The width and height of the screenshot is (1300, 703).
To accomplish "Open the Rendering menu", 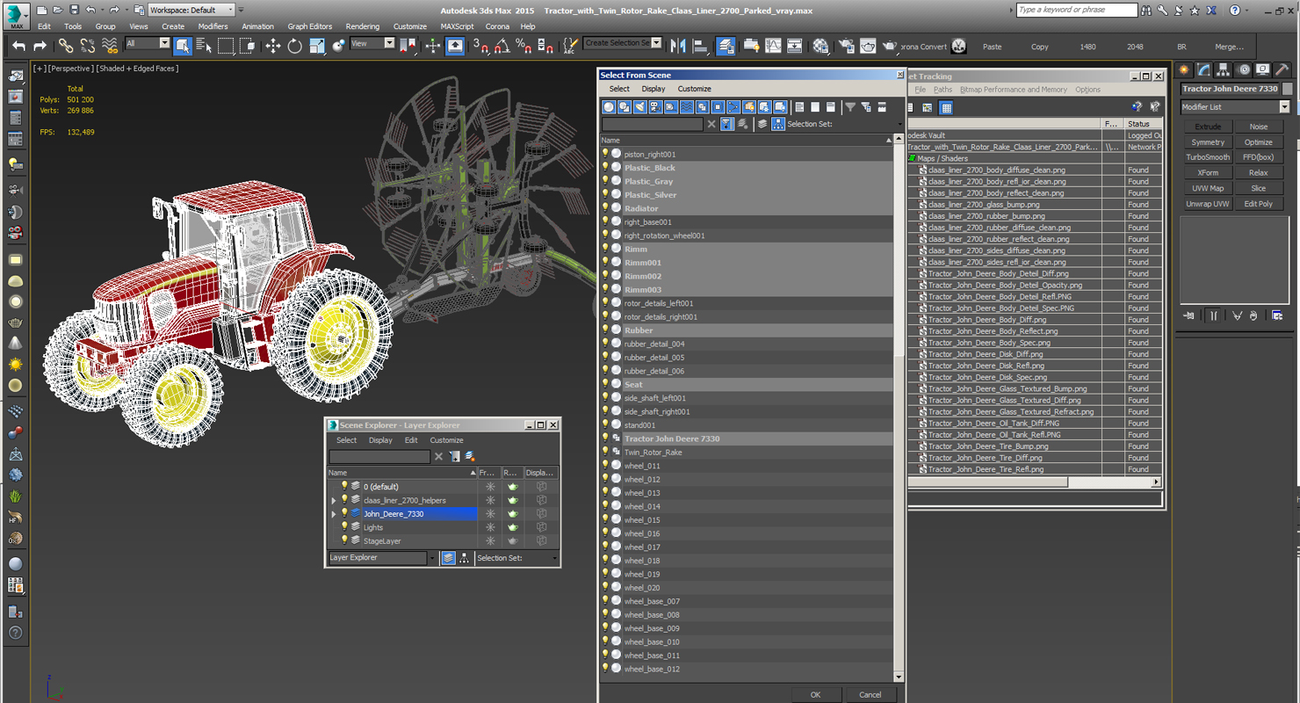I will (x=363, y=26).
